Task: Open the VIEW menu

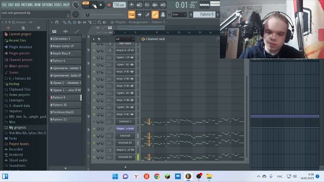Action: [37, 5]
